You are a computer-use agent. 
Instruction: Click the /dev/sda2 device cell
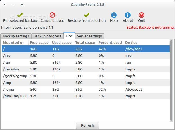tap(134, 90)
